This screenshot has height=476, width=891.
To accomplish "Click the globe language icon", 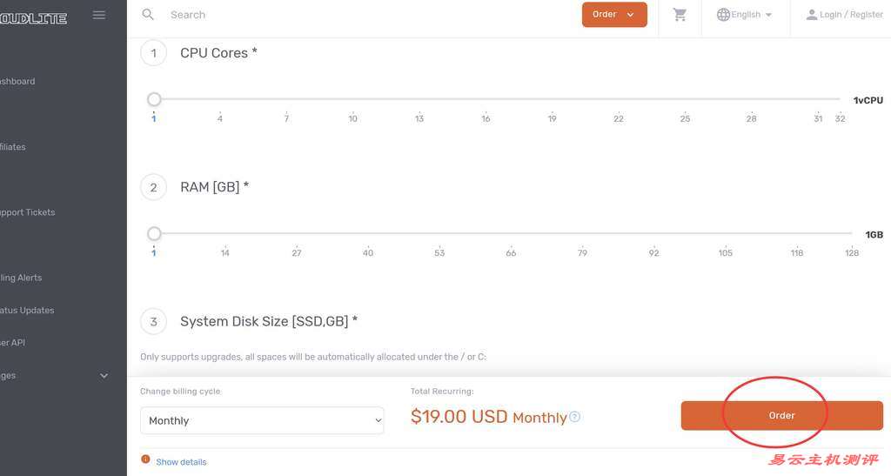I will pyautogui.click(x=723, y=15).
